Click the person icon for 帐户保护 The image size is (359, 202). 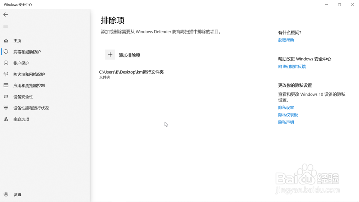pyautogui.click(x=6, y=63)
